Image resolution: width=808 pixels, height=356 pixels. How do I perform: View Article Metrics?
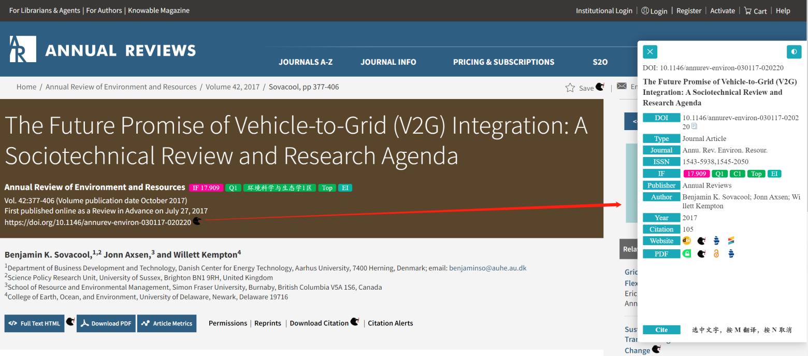coord(167,323)
